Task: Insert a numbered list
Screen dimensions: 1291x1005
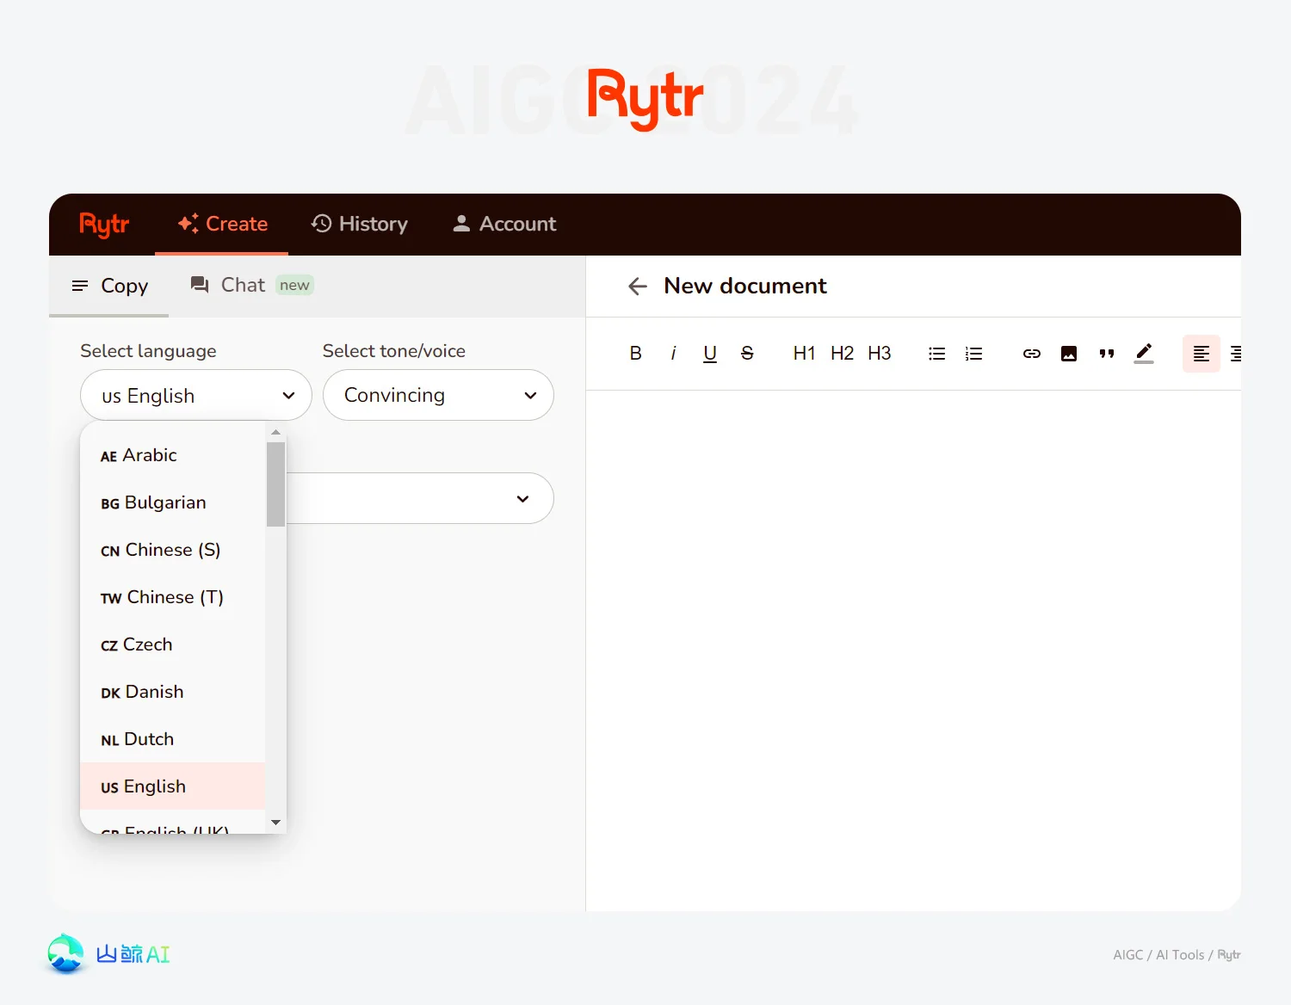Action: coord(973,354)
